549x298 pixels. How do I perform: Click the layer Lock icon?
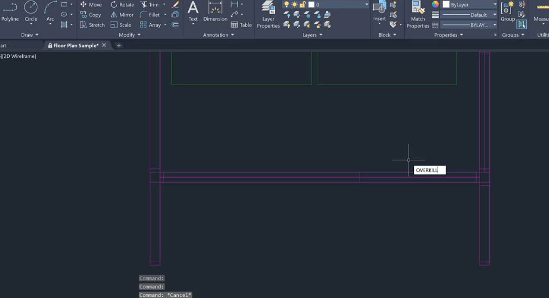[x=317, y=15]
